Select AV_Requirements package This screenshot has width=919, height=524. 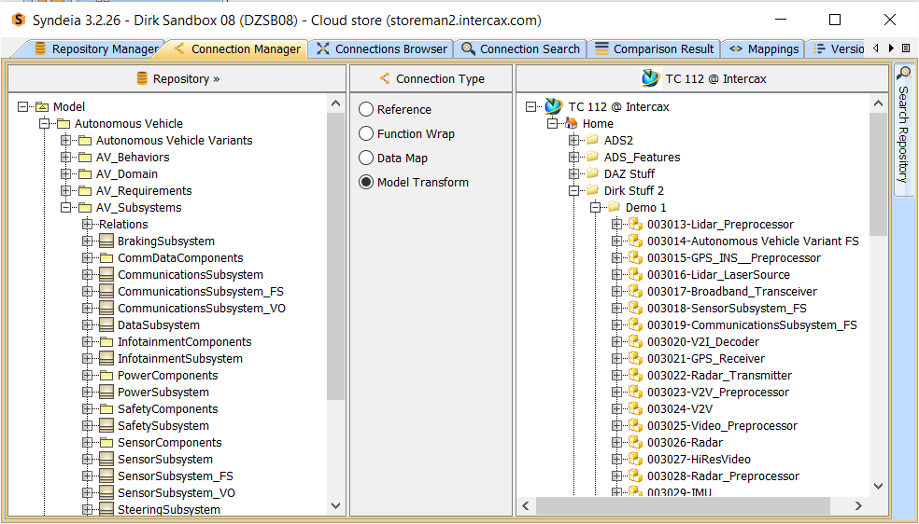144,190
